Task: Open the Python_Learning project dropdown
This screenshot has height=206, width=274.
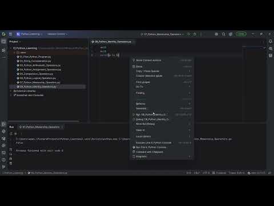Action: [30, 34]
